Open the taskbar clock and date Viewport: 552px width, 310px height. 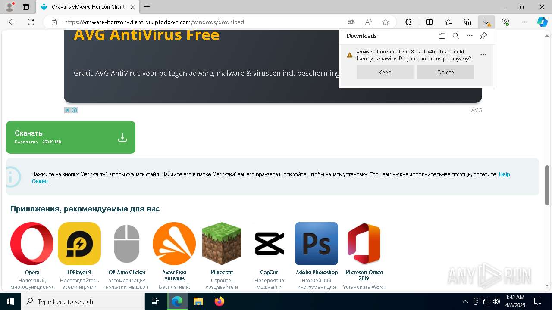click(515, 301)
